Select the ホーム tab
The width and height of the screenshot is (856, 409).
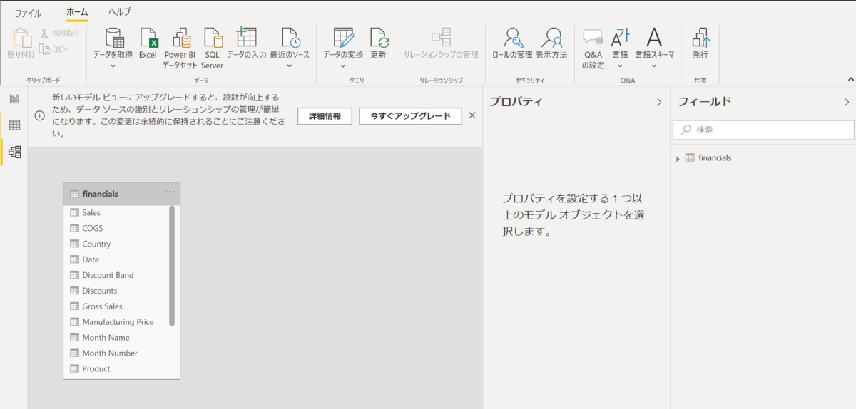77,12
